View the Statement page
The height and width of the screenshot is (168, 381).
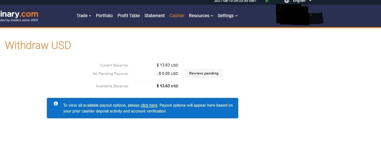[x=154, y=15]
